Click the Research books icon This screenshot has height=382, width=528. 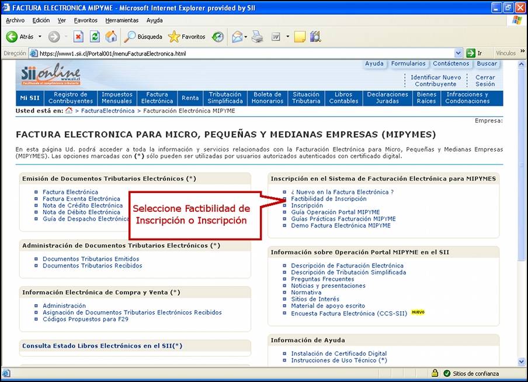(x=315, y=36)
